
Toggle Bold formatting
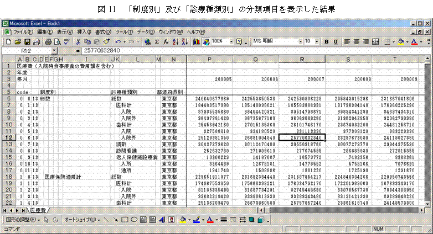pyautogui.click(x=327, y=41)
